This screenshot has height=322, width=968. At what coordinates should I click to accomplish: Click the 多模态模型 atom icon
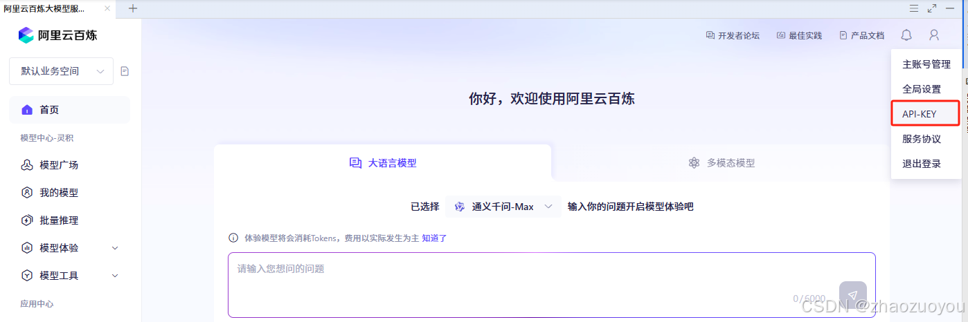coord(694,163)
